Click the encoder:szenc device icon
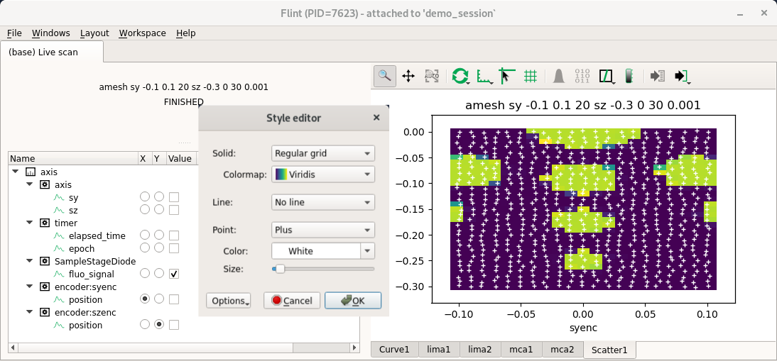Viewport: 777px width, 361px height. point(45,313)
